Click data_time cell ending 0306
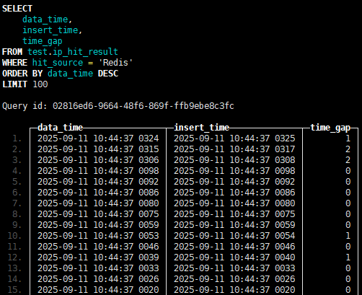This screenshot has width=362, height=295. click(98, 160)
